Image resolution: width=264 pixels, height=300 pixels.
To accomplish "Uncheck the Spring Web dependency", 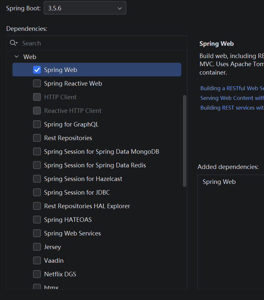I will 37,69.
